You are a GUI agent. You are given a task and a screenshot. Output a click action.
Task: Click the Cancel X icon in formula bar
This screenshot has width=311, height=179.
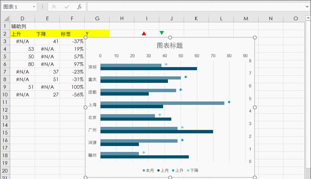pos(54,7)
